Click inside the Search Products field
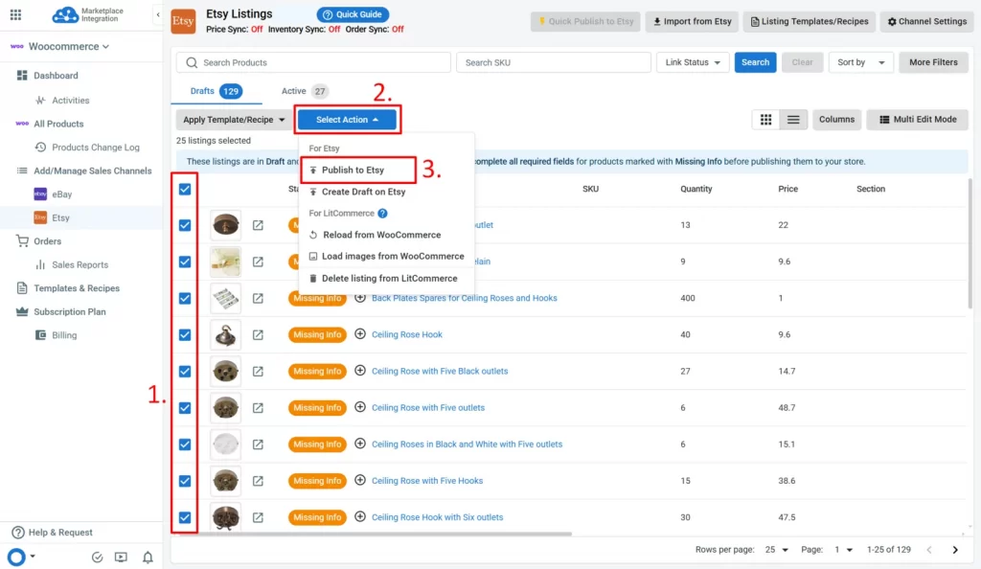This screenshot has height=569, width=981. pos(316,61)
